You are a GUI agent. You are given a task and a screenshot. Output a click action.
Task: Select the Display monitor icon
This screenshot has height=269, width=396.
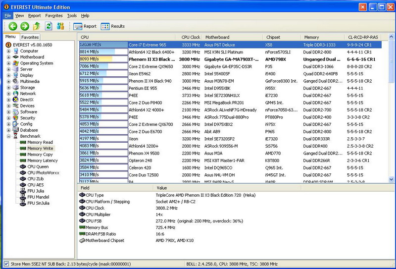pyautogui.click(x=16, y=75)
